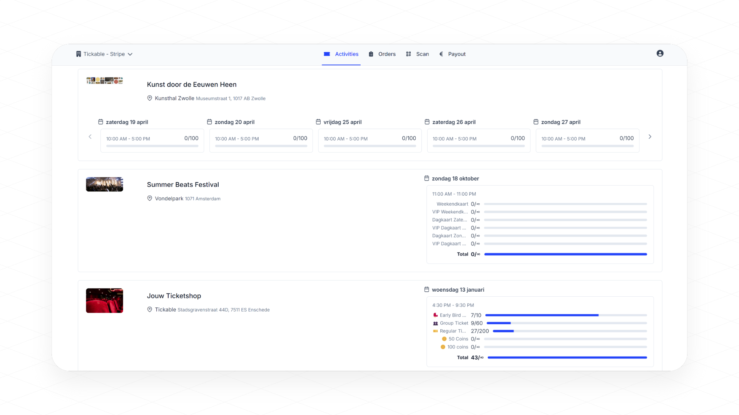Open Kunst door de Eeuwen Heen event
This screenshot has width=739, height=415.
[191, 85]
